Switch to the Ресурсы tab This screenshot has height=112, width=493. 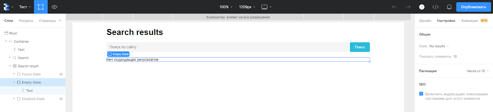(26, 21)
